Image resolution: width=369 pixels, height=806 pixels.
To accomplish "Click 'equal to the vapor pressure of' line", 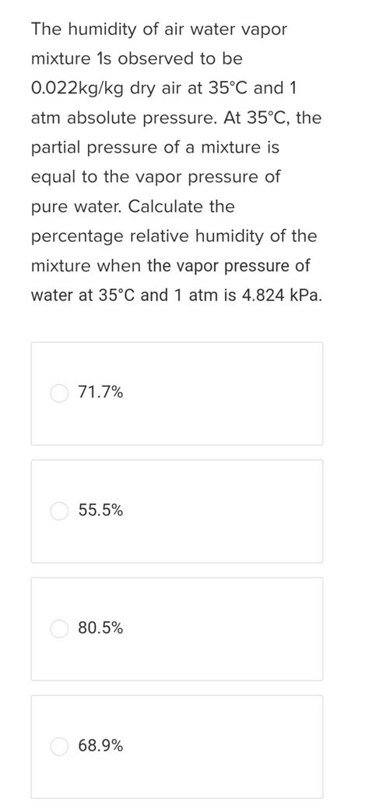I will point(156,178).
